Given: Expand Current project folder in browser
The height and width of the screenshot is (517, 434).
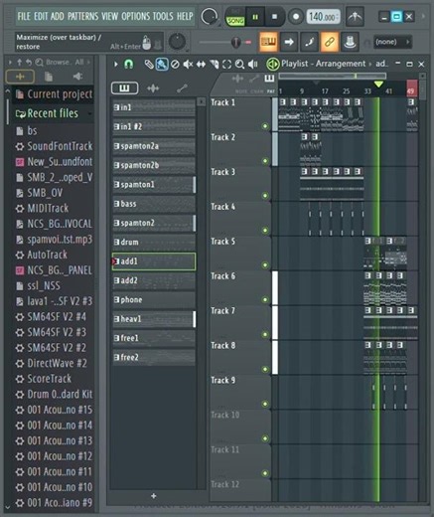Looking at the screenshot, I should (x=55, y=94).
